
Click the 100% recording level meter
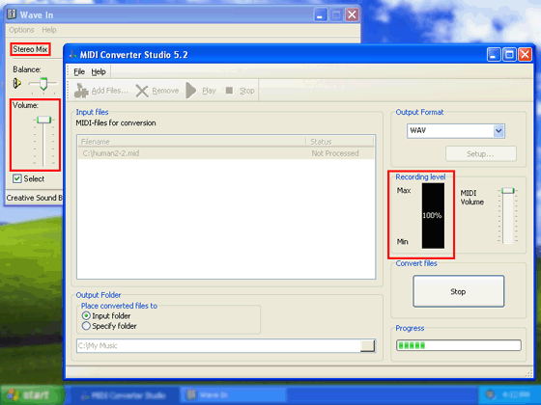(433, 216)
